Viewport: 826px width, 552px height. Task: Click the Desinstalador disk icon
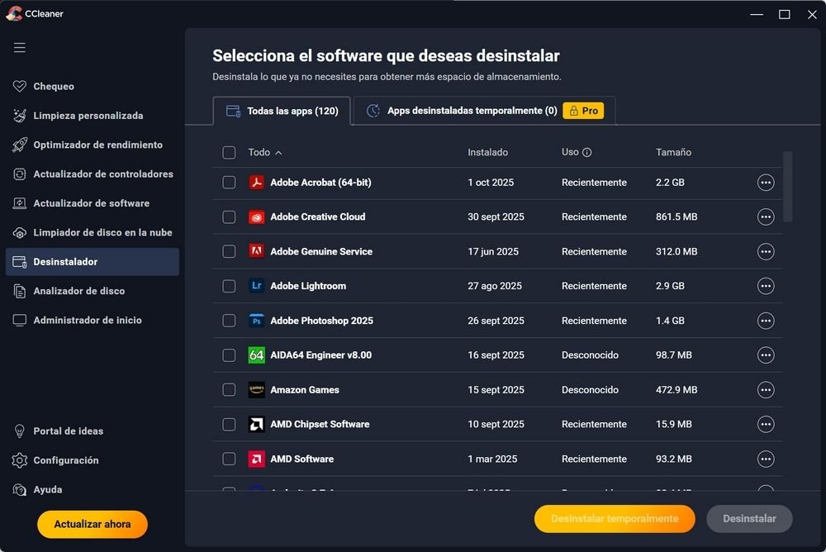tap(20, 262)
